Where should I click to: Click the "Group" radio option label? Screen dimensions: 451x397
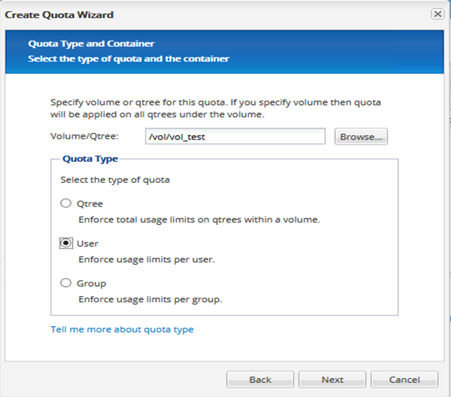pos(91,284)
